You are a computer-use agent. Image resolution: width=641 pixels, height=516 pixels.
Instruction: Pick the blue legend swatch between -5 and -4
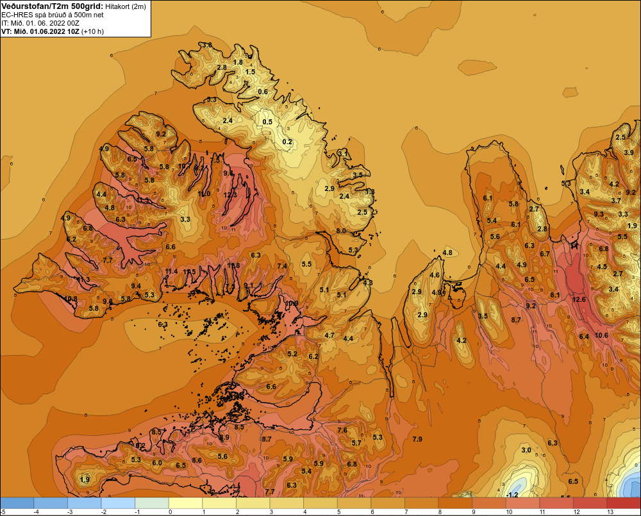click(x=17, y=503)
